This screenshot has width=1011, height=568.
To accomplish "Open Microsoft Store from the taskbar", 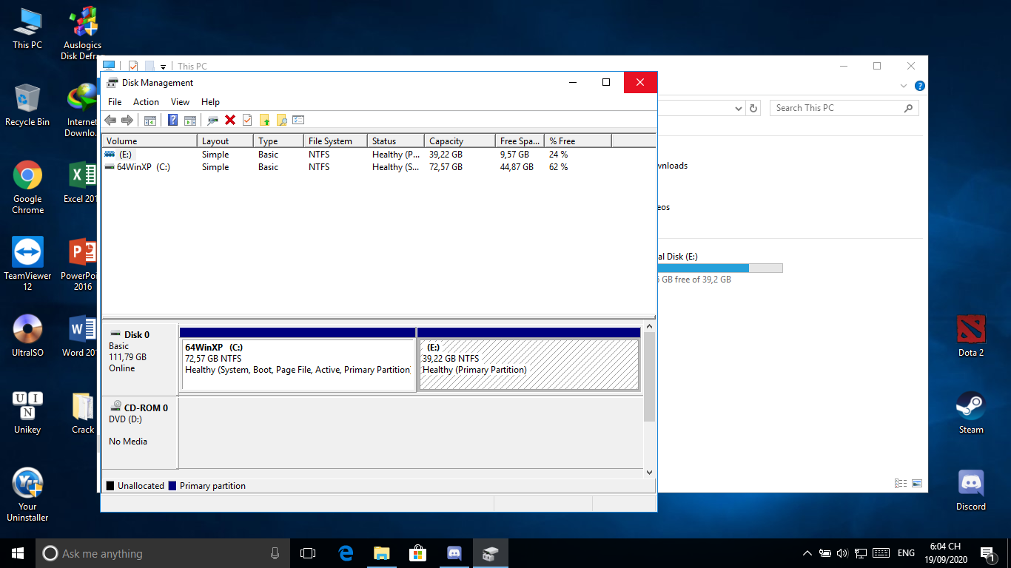I will [418, 553].
